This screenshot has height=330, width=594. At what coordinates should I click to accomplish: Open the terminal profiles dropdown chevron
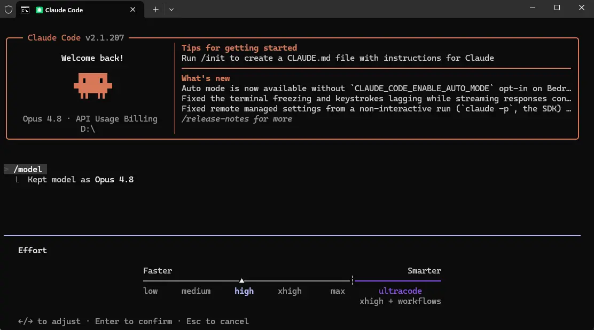tap(171, 10)
